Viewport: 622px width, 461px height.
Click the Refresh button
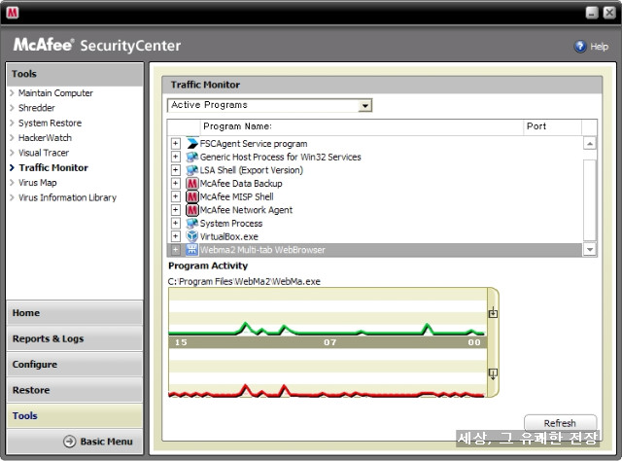pos(560,423)
